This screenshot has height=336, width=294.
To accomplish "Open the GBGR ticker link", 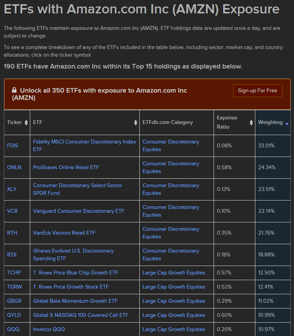I will click(14, 301).
